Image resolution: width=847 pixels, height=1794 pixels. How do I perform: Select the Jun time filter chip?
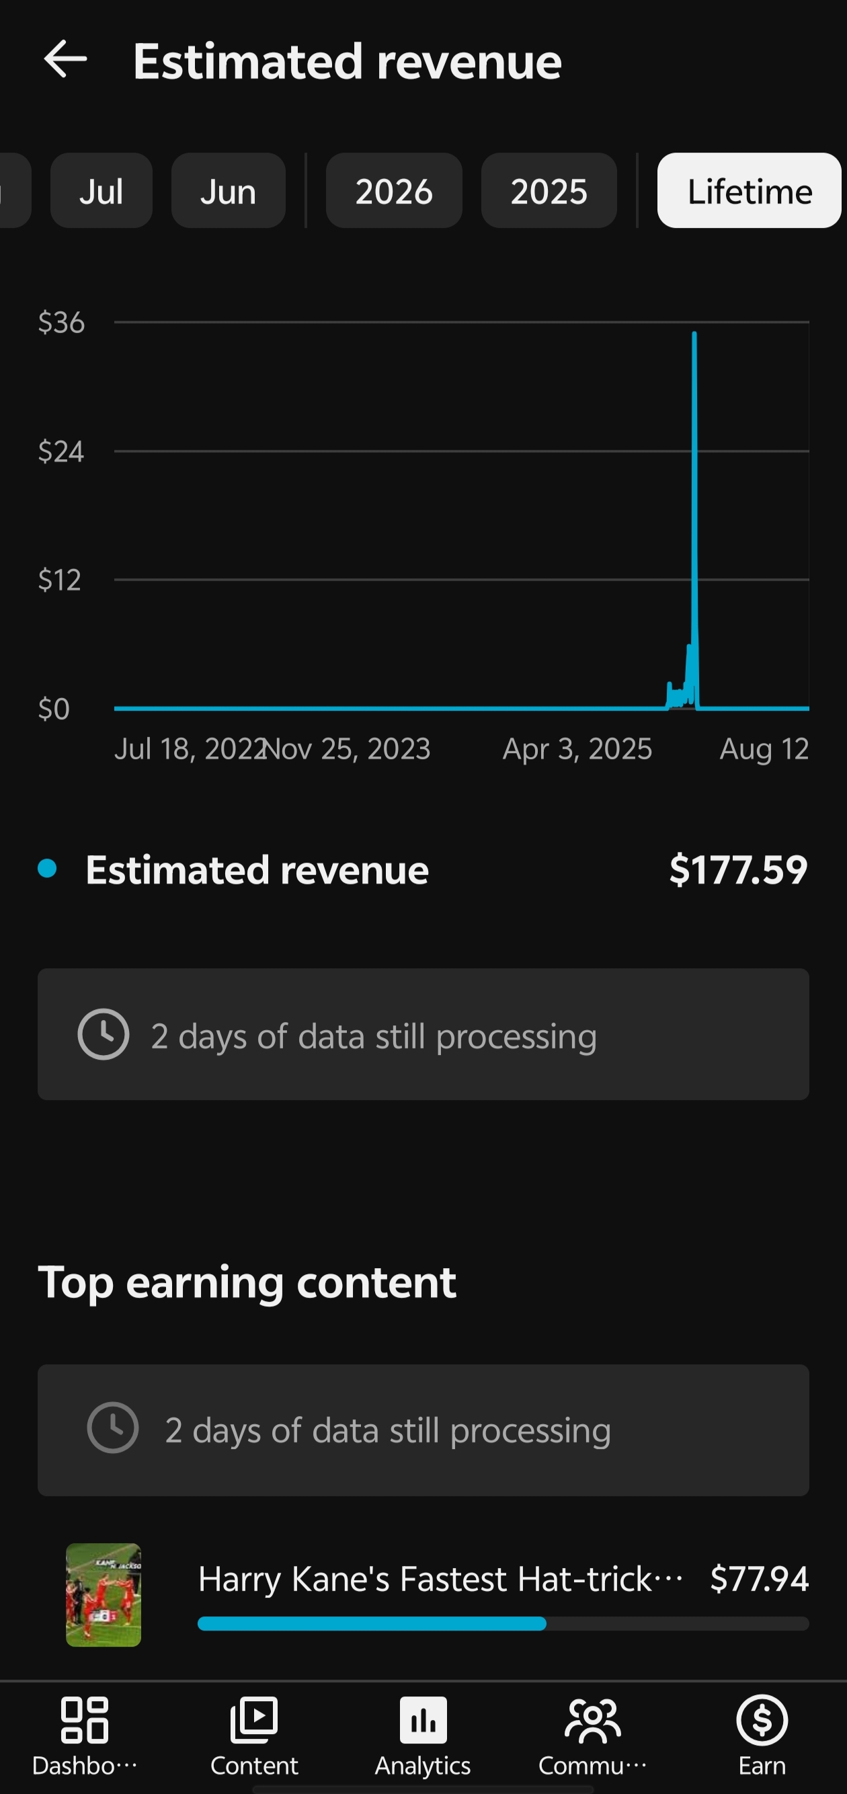pyautogui.click(x=229, y=190)
